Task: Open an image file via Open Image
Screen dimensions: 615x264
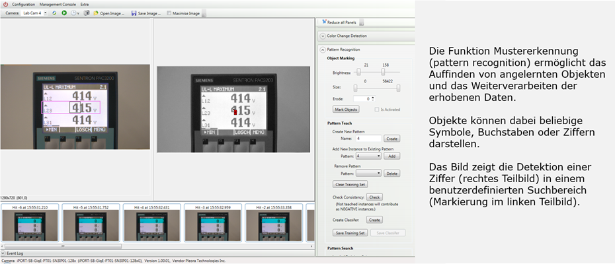Action: click(109, 13)
